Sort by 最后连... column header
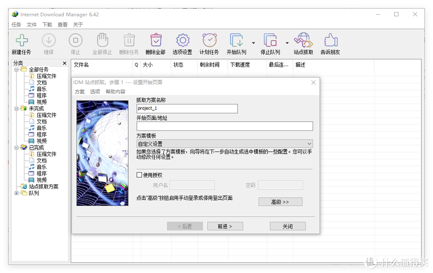This screenshot has width=433, height=273. point(280,65)
